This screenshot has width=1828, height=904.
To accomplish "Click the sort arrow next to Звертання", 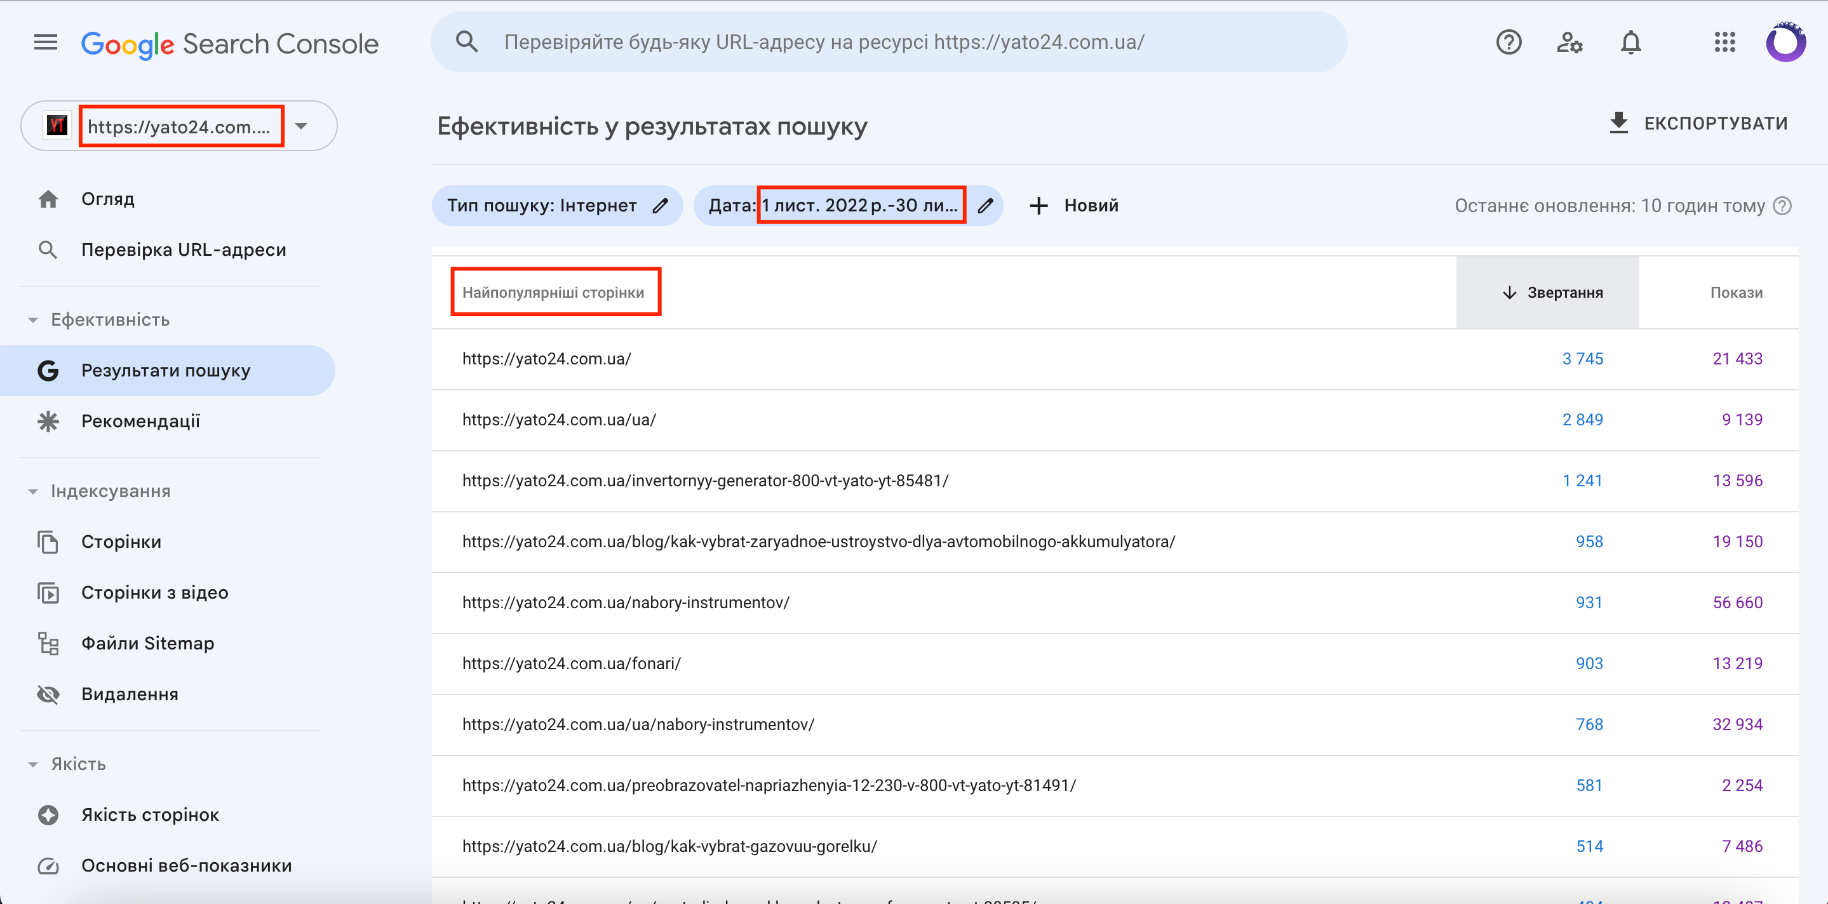I will pos(1509,293).
